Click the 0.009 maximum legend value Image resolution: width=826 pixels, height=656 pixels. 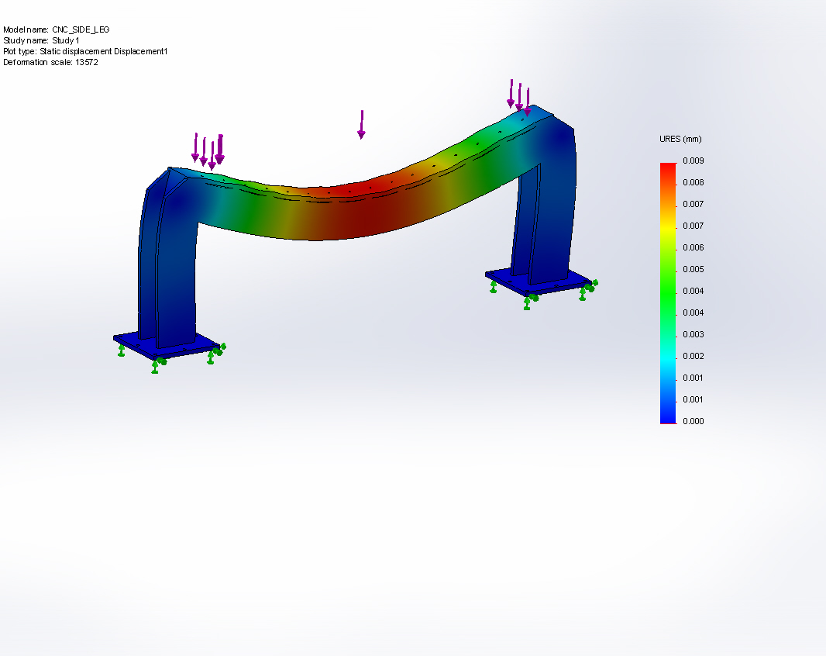[x=693, y=161]
